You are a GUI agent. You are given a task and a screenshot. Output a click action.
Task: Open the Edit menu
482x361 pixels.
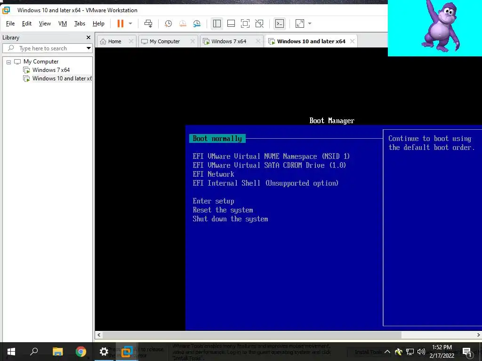pyautogui.click(x=27, y=24)
